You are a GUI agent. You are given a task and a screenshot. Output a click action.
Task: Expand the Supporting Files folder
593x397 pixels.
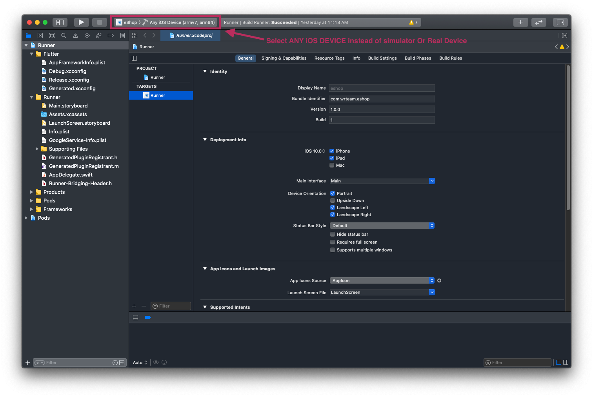coord(37,149)
